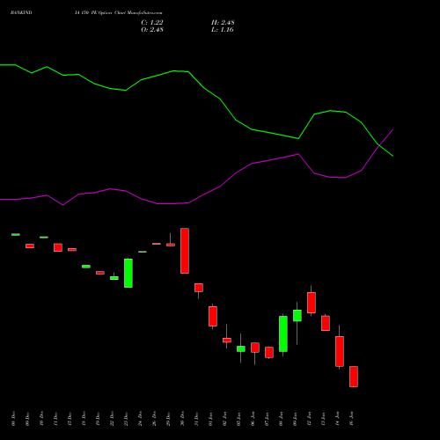Click the 07 Jan date label
This screenshot has height=440, width=440.
267,419
